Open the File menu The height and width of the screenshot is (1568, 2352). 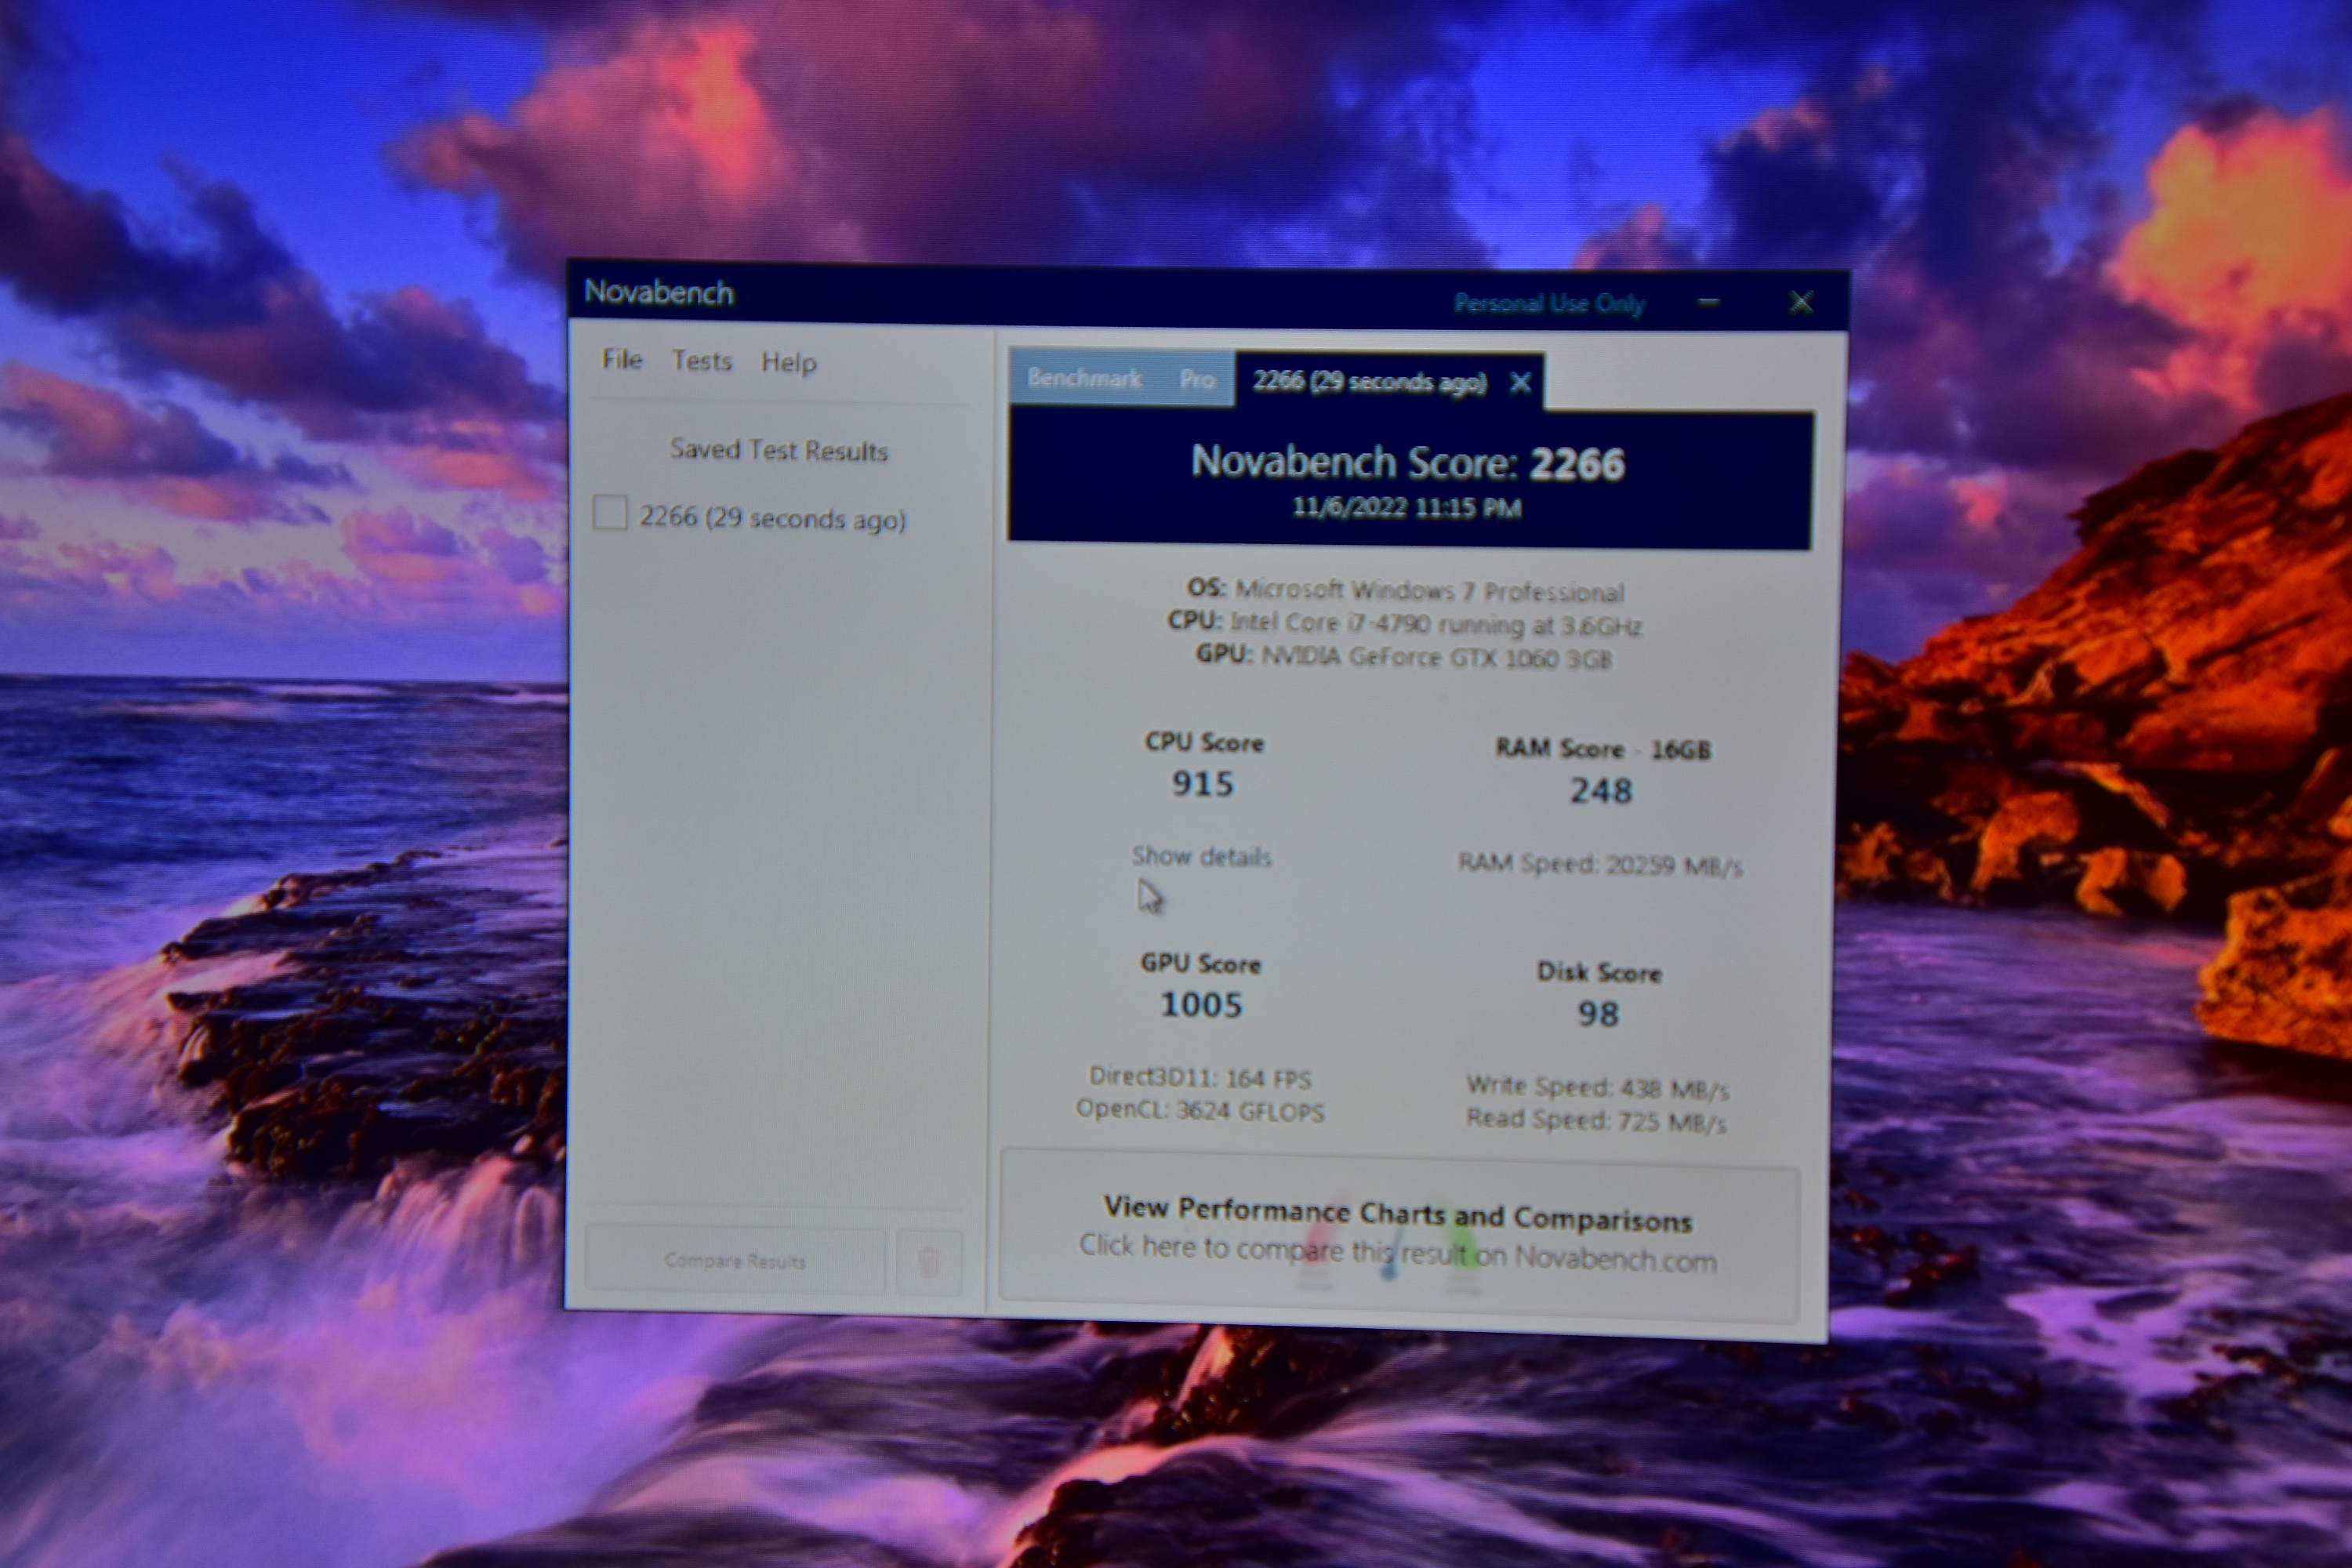pyautogui.click(x=621, y=359)
